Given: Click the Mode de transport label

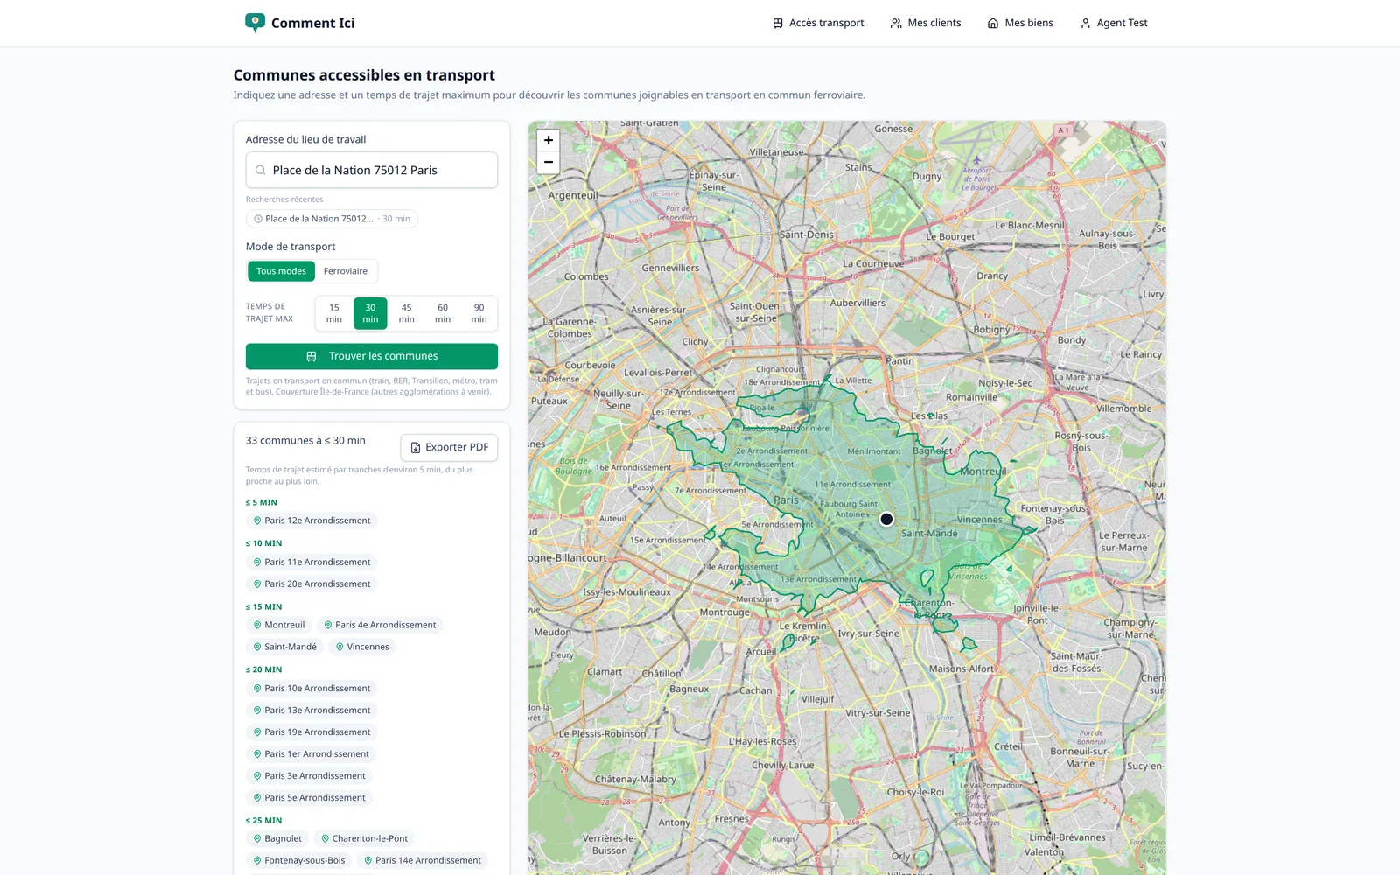Looking at the screenshot, I should click(x=290, y=247).
